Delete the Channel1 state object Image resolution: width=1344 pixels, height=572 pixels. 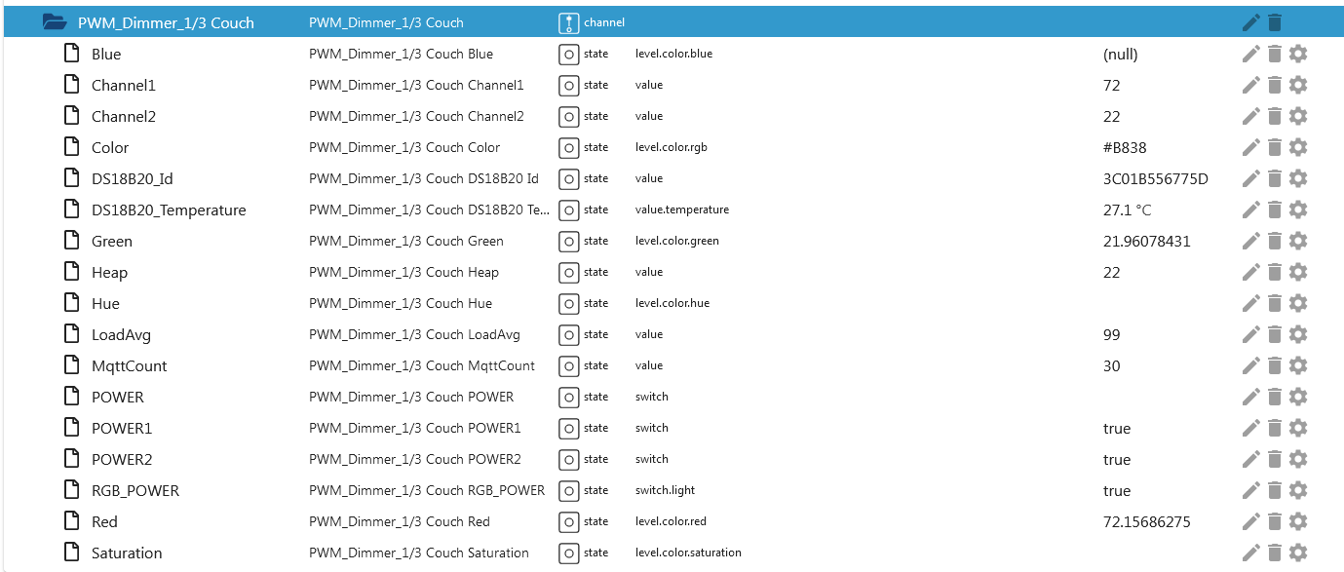(x=1275, y=85)
